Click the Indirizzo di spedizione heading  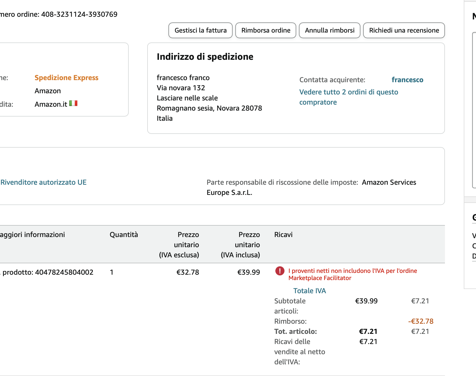tap(205, 57)
